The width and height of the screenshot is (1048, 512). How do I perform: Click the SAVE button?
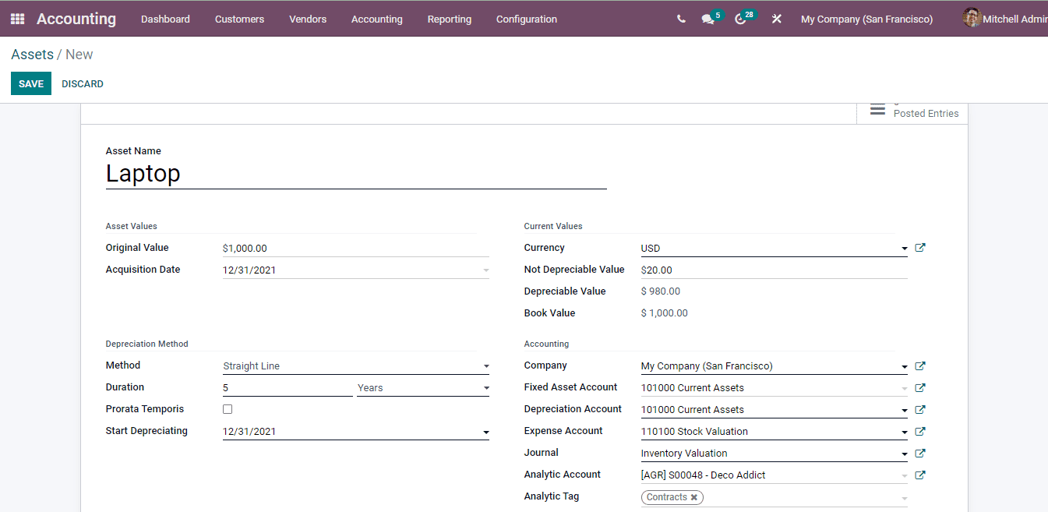[x=30, y=83]
